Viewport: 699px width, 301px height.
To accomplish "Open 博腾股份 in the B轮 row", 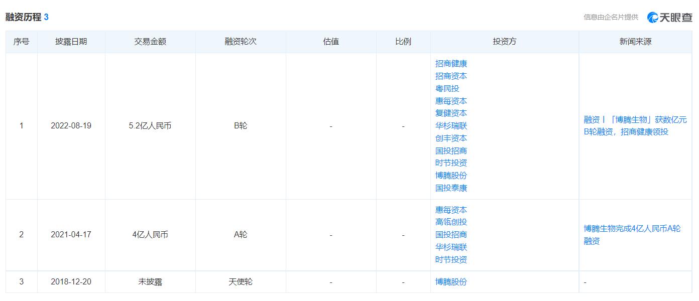I will [x=451, y=176].
